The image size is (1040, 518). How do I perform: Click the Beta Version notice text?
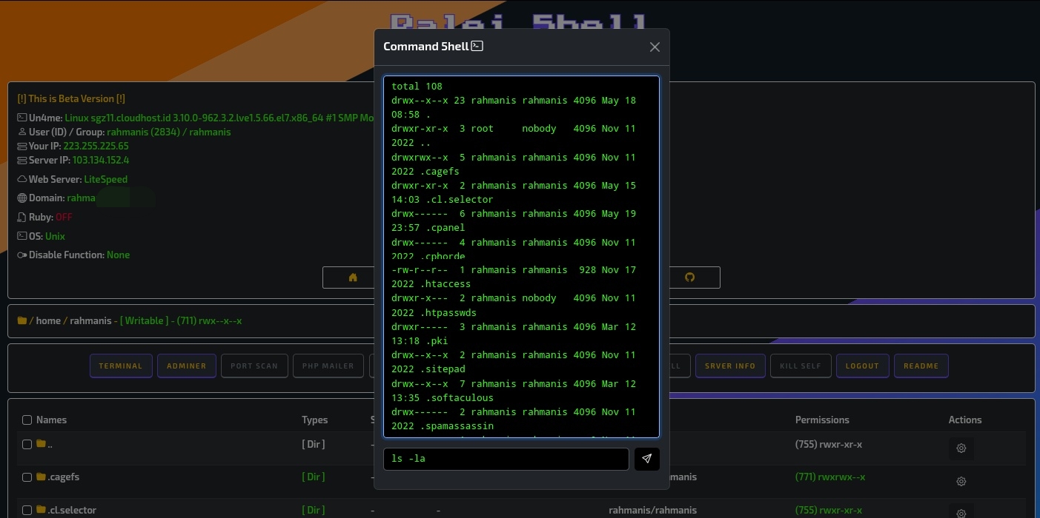click(71, 98)
